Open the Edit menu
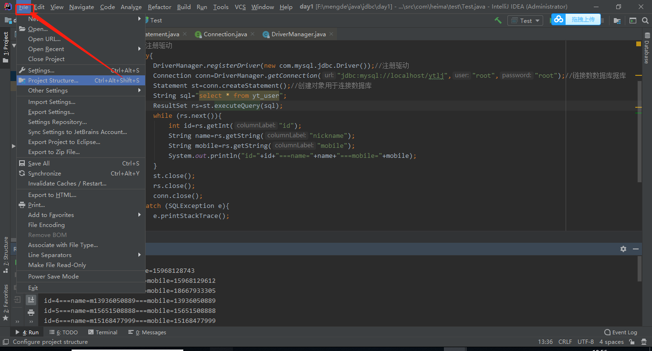Screen dimensions: 652x351 coord(39,7)
